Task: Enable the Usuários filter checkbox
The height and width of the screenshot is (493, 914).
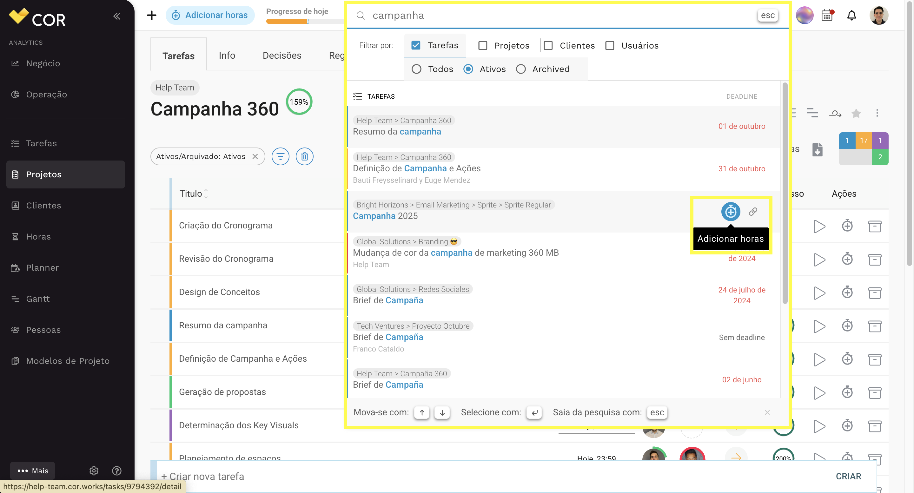Action: 610,46
